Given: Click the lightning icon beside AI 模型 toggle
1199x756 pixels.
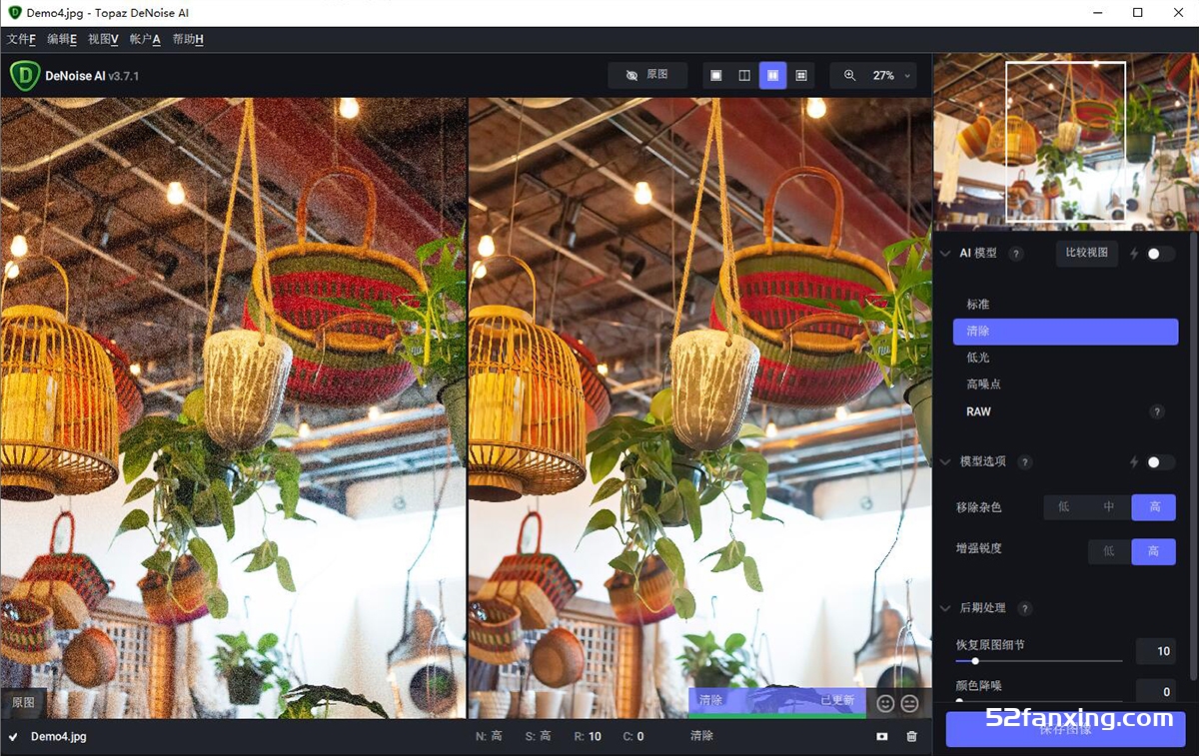Looking at the screenshot, I should (1134, 254).
